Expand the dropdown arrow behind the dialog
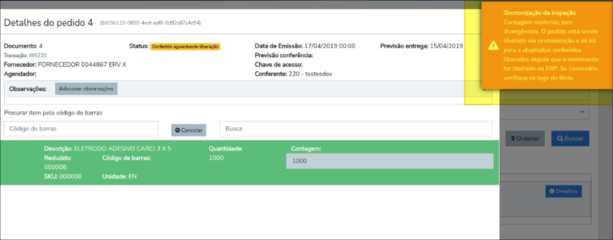This screenshot has height=240, width=613. pyautogui.click(x=582, y=112)
